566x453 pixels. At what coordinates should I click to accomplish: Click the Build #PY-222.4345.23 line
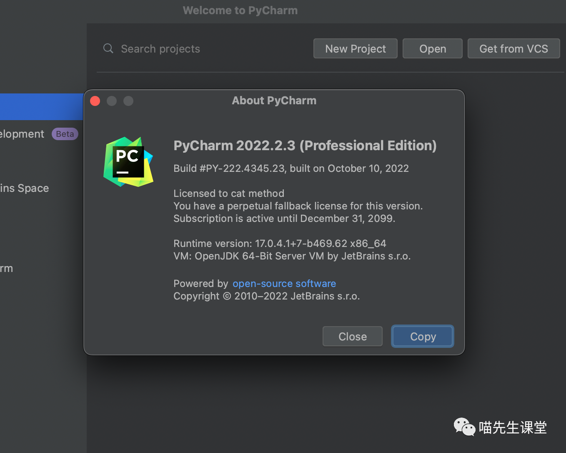point(291,169)
